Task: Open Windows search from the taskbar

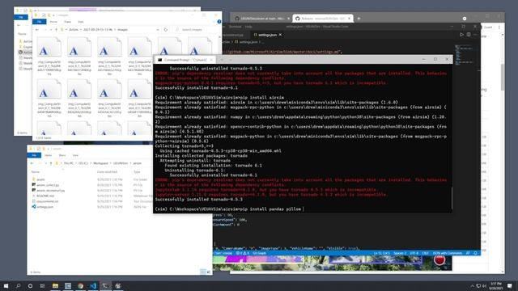Action: click(18, 285)
